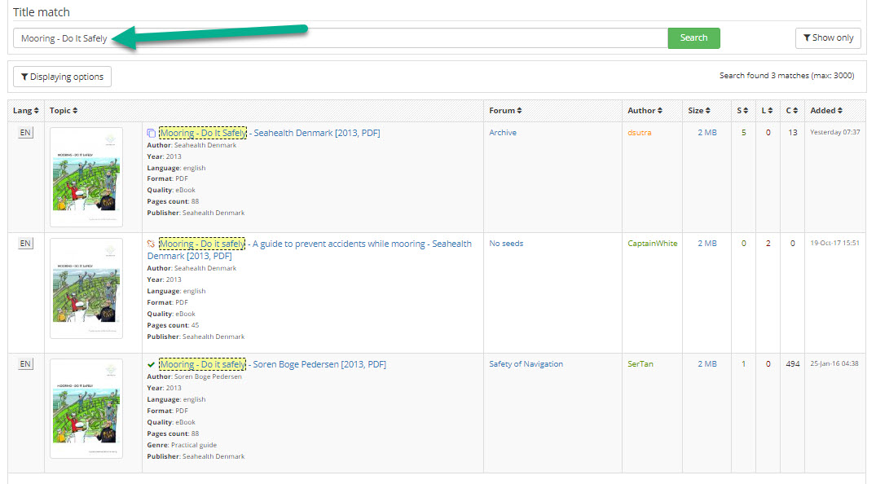Sort results by Lang column header

click(x=25, y=111)
